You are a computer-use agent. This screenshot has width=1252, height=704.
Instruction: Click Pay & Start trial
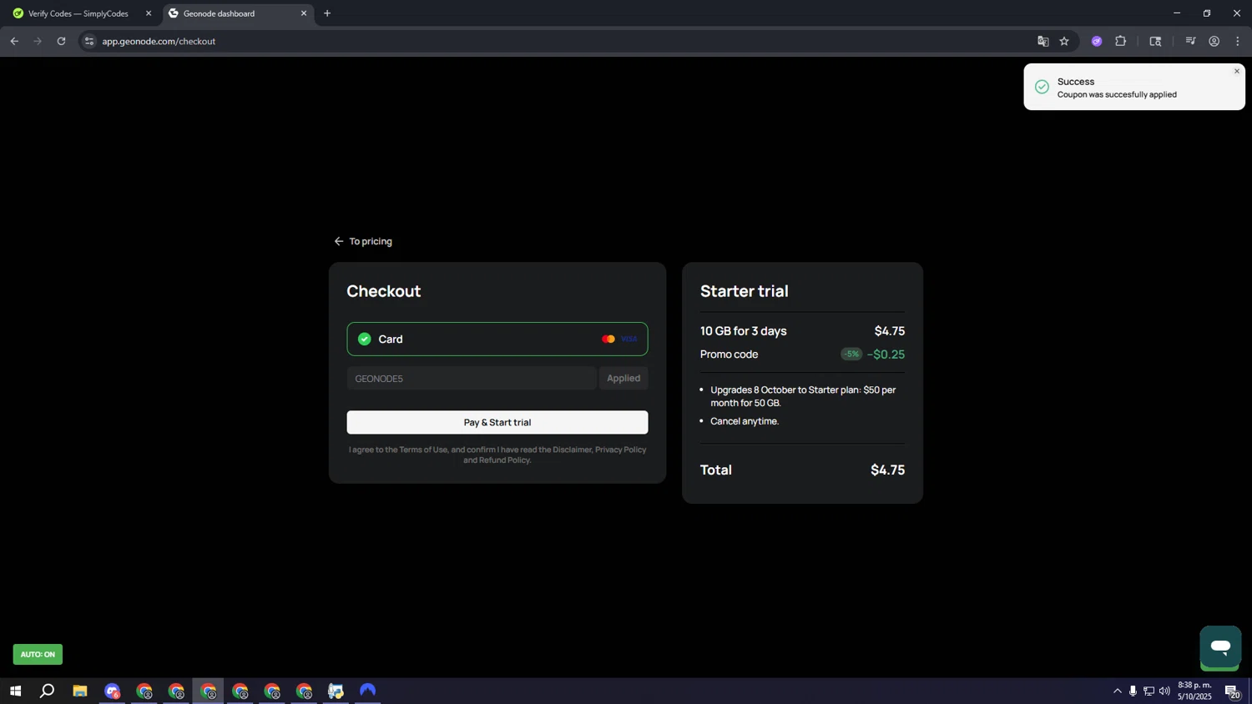[x=497, y=422]
